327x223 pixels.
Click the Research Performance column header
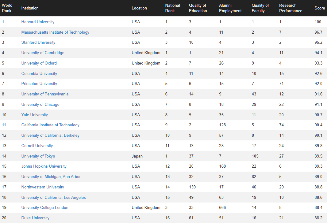click(x=291, y=8)
